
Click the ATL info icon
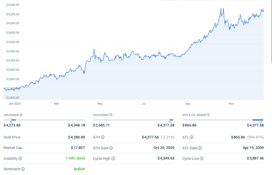(191, 137)
